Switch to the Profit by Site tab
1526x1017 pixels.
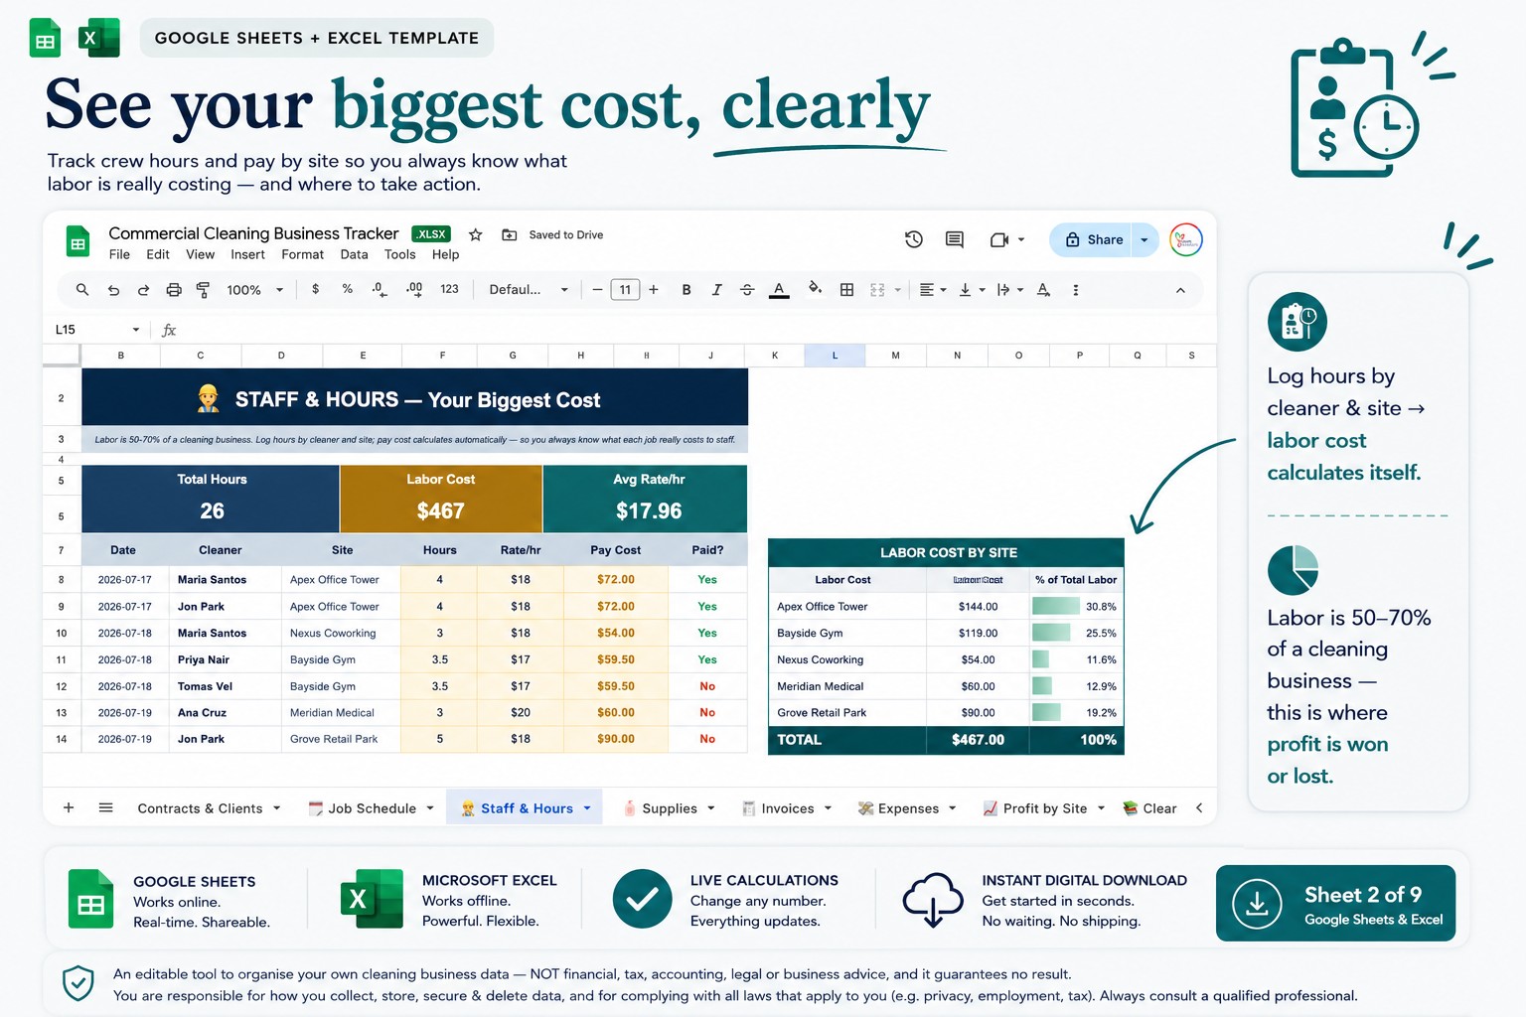pyautogui.click(x=1044, y=808)
